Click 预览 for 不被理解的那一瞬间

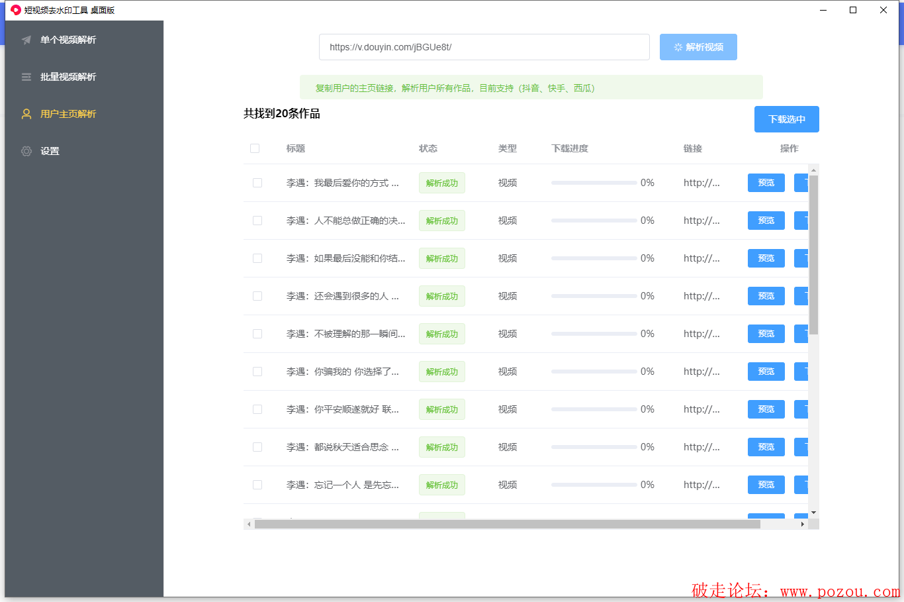[x=766, y=334]
